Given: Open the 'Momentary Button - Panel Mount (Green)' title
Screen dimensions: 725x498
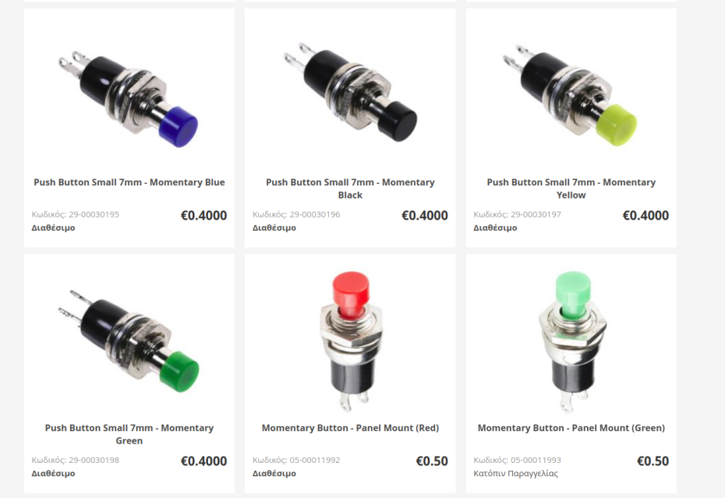Looking at the screenshot, I should (571, 428).
